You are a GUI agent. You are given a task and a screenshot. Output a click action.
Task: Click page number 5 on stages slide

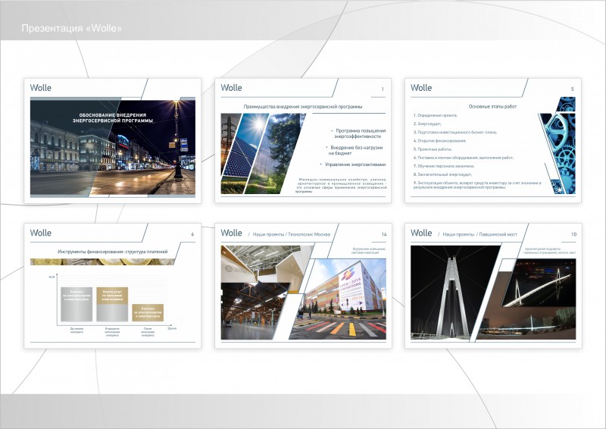point(573,89)
